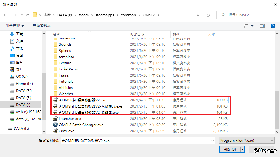
Task: Expand the filename combo box dropdown
Action: [213, 141]
